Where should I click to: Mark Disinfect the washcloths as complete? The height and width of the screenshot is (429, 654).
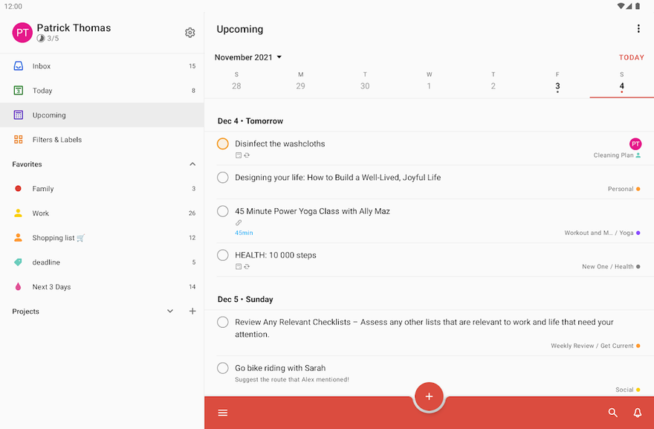pos(223,143)
